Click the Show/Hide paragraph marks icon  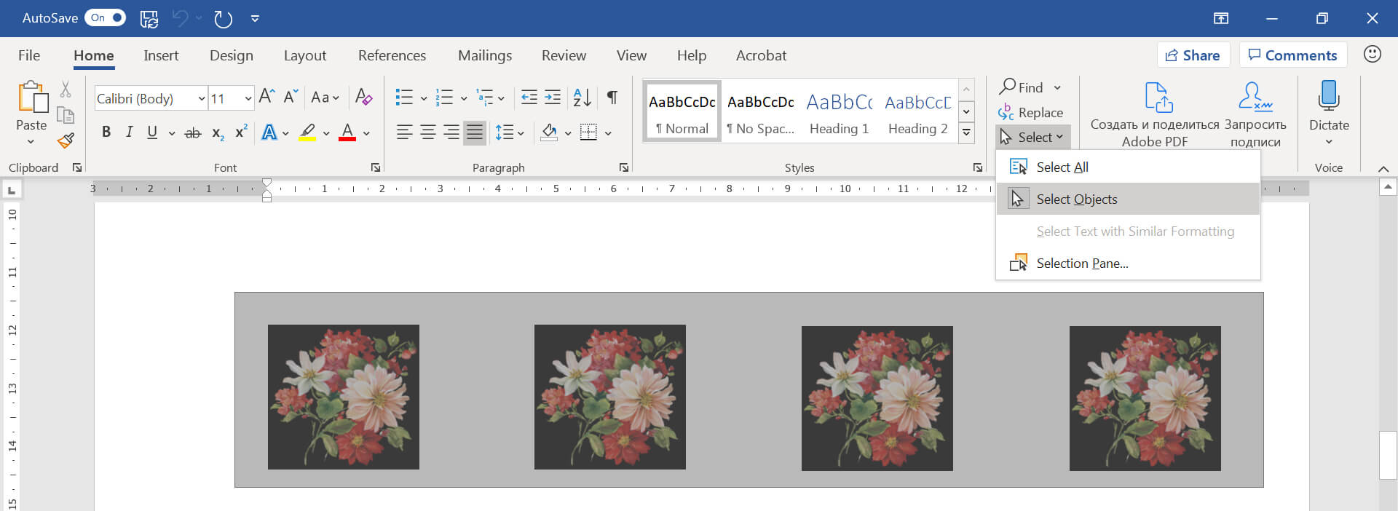(x=612, y=98)
